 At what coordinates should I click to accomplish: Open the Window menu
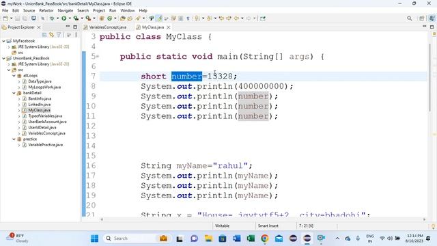click(x=128, y=11)
